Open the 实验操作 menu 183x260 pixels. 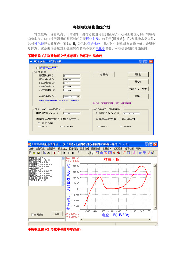point(51,149)
